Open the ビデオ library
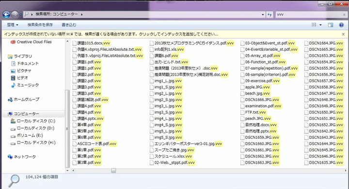Viewport: 349px width, 189px height. (x=19, y=78)
